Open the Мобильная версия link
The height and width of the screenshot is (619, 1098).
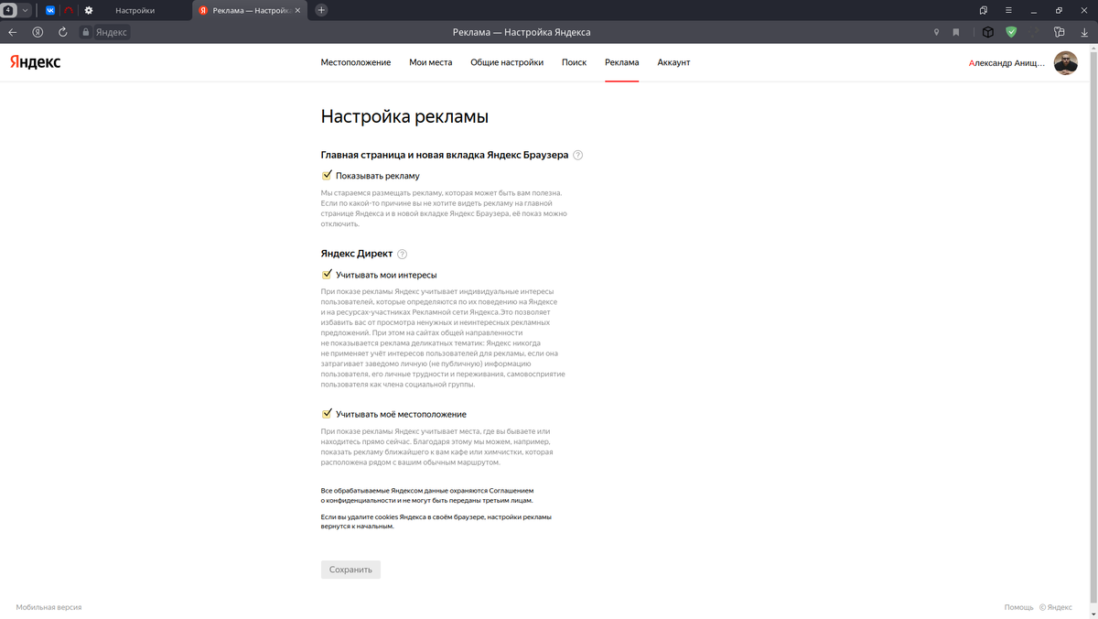point(48,607)
